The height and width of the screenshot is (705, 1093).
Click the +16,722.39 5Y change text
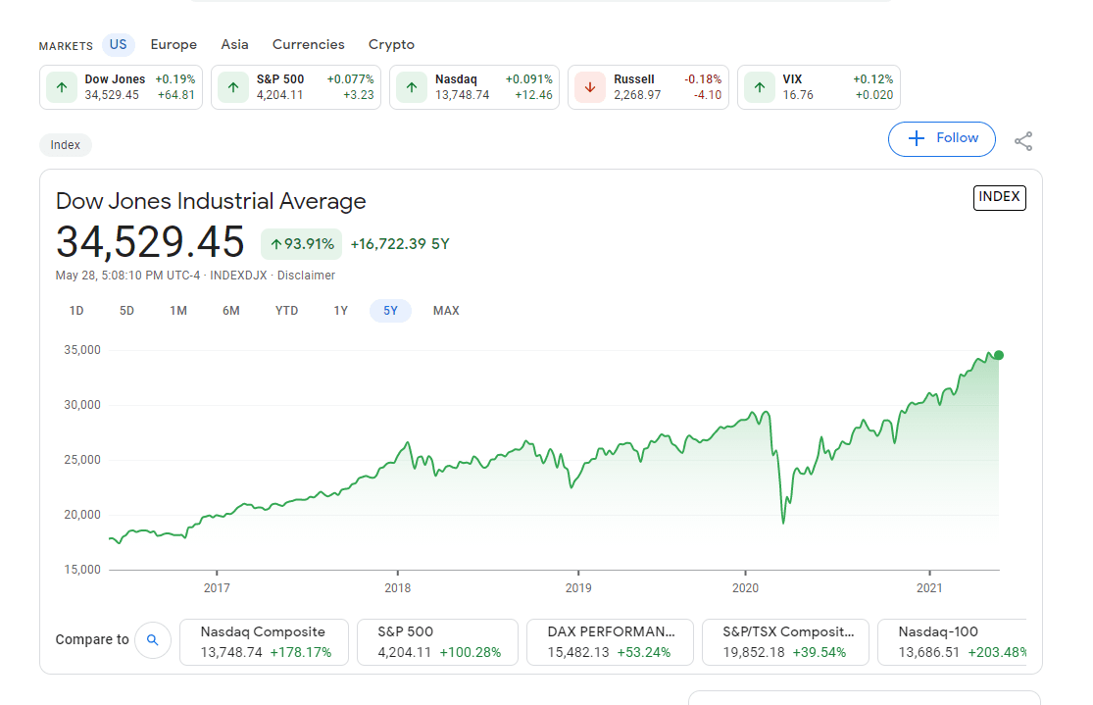click(400, 244)
